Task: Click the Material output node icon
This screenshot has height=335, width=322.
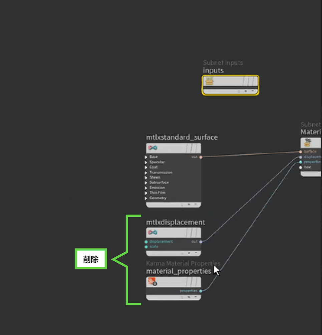Action: tap(307, 143)
